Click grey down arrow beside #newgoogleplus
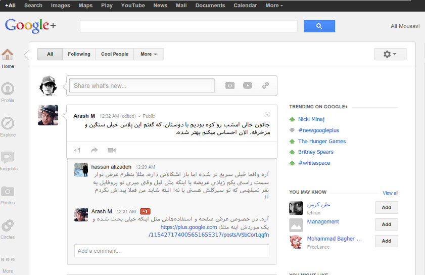Viewport: 425px width, 275px height. [x=292, y=130]
